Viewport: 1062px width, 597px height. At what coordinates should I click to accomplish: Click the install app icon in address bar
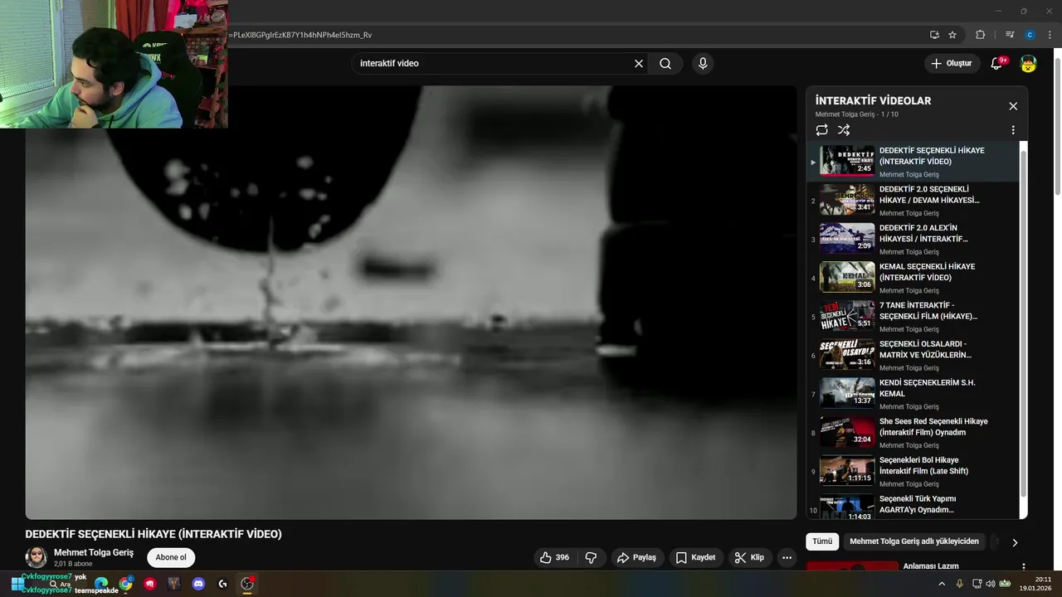(934, 35)
